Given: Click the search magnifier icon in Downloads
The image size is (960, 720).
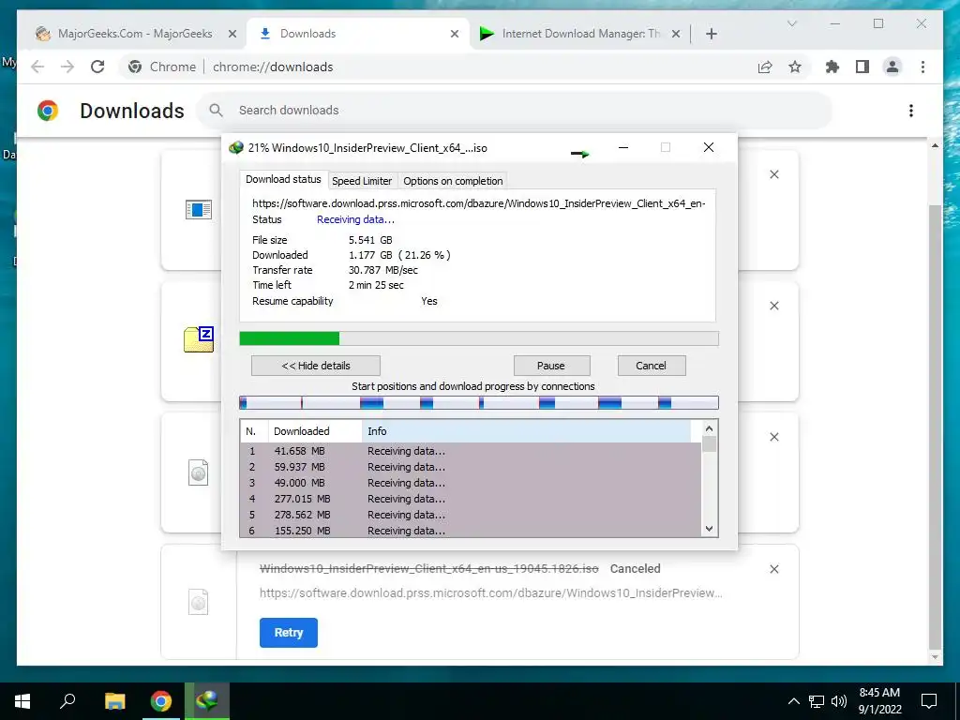Looking at the screenshot, I should pos(216,111).
